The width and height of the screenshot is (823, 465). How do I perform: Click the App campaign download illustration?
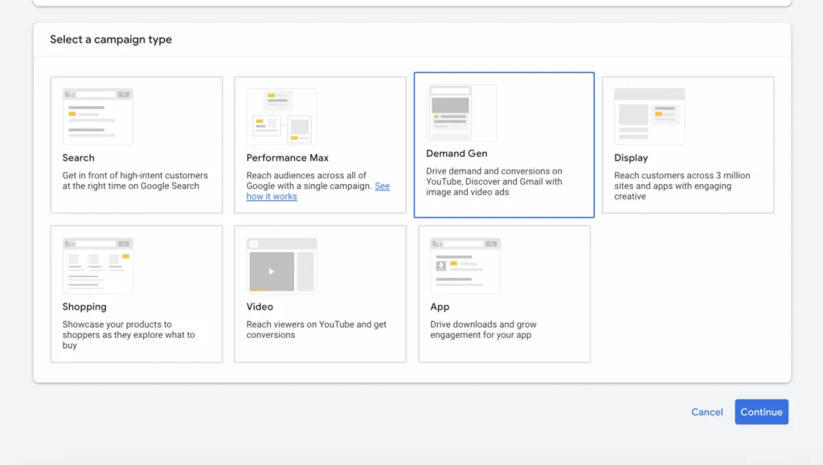pos(465,266)
